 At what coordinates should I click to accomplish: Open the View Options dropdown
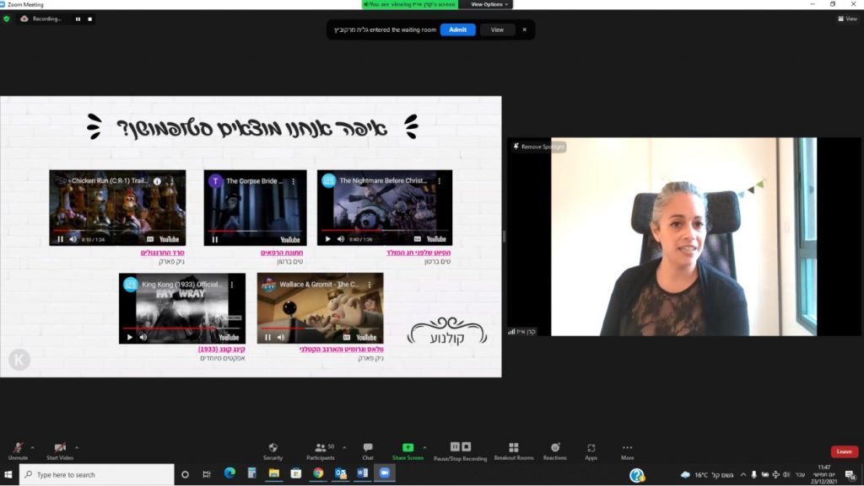(x=489, y=4)
